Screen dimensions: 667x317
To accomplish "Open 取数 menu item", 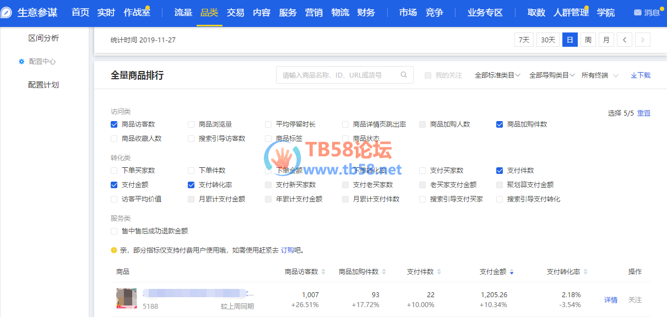I will coord(536,13).
